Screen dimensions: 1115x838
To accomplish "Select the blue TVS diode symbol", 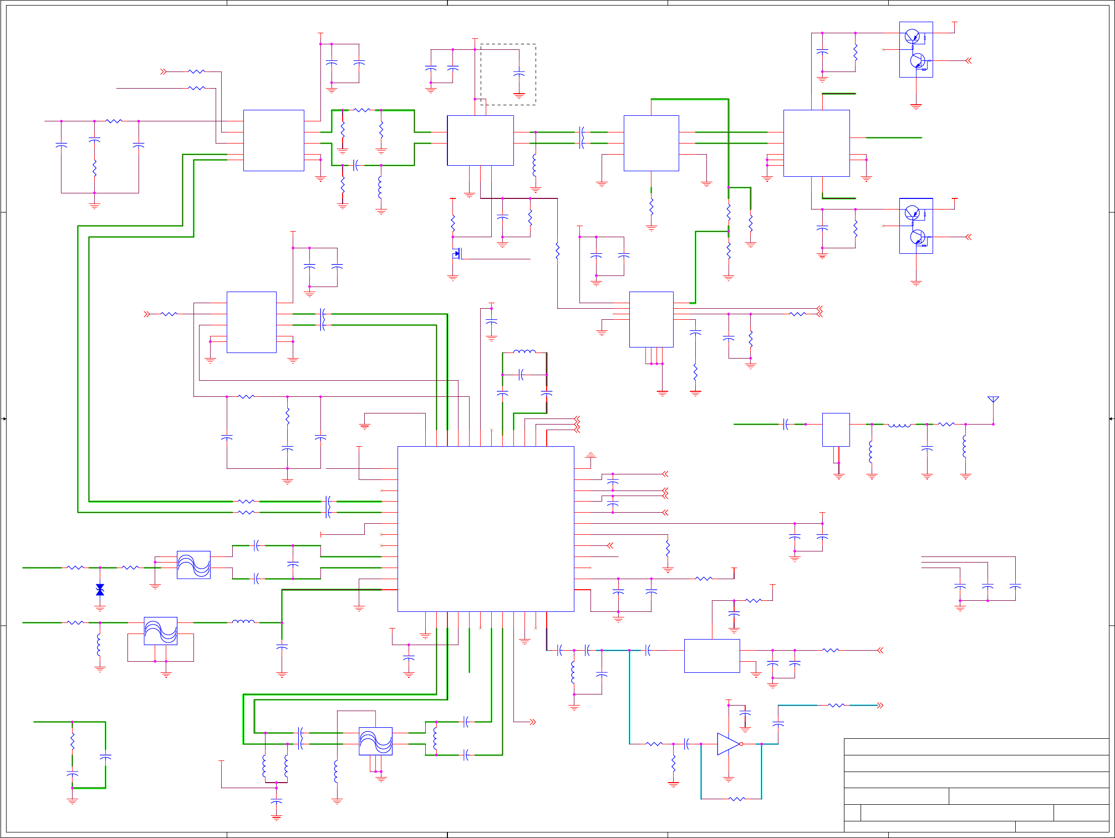I will 100,590.
